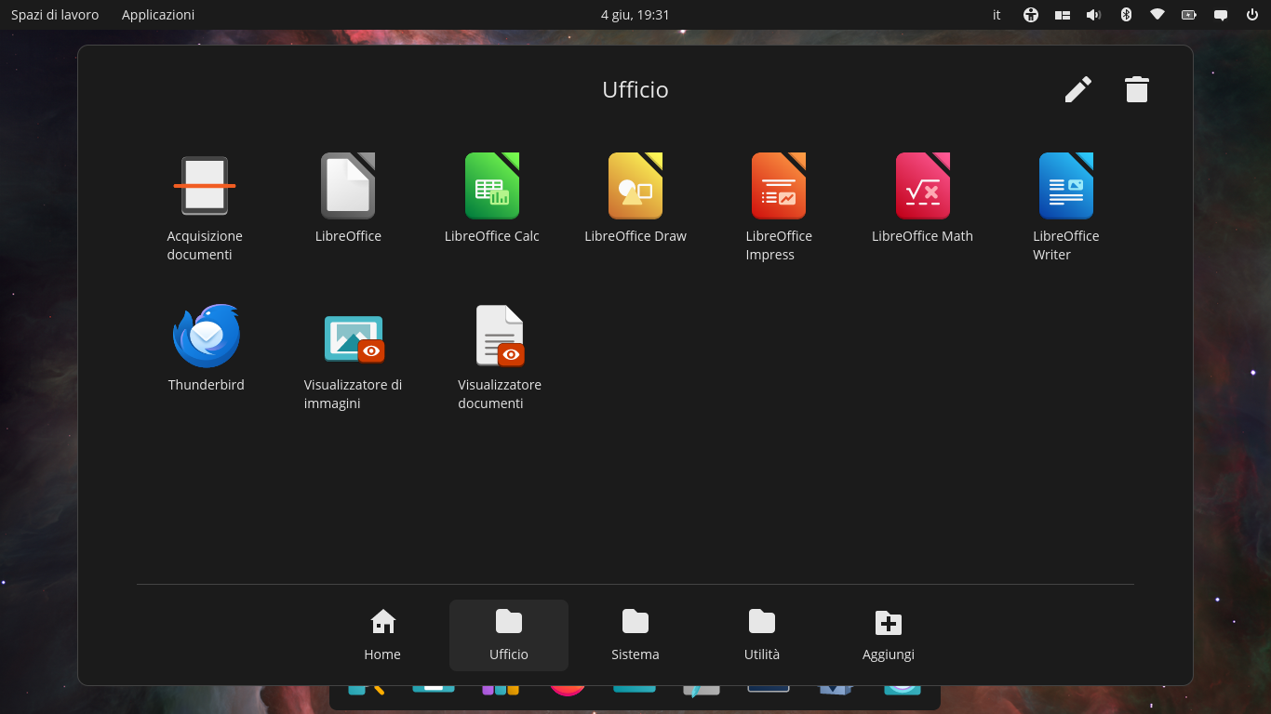Launch LibreOffice Draw
This screenshot has height=714, width=1271.
pyautogui.click(x=635, y=197)
